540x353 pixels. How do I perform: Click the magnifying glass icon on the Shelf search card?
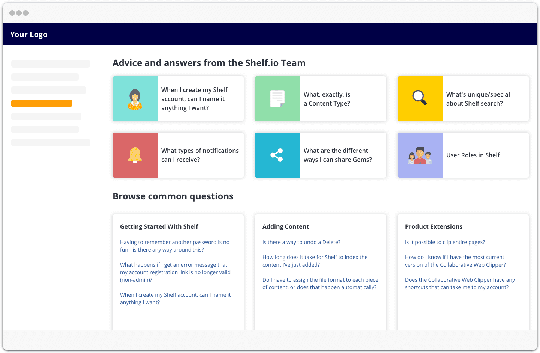[420, 98]
